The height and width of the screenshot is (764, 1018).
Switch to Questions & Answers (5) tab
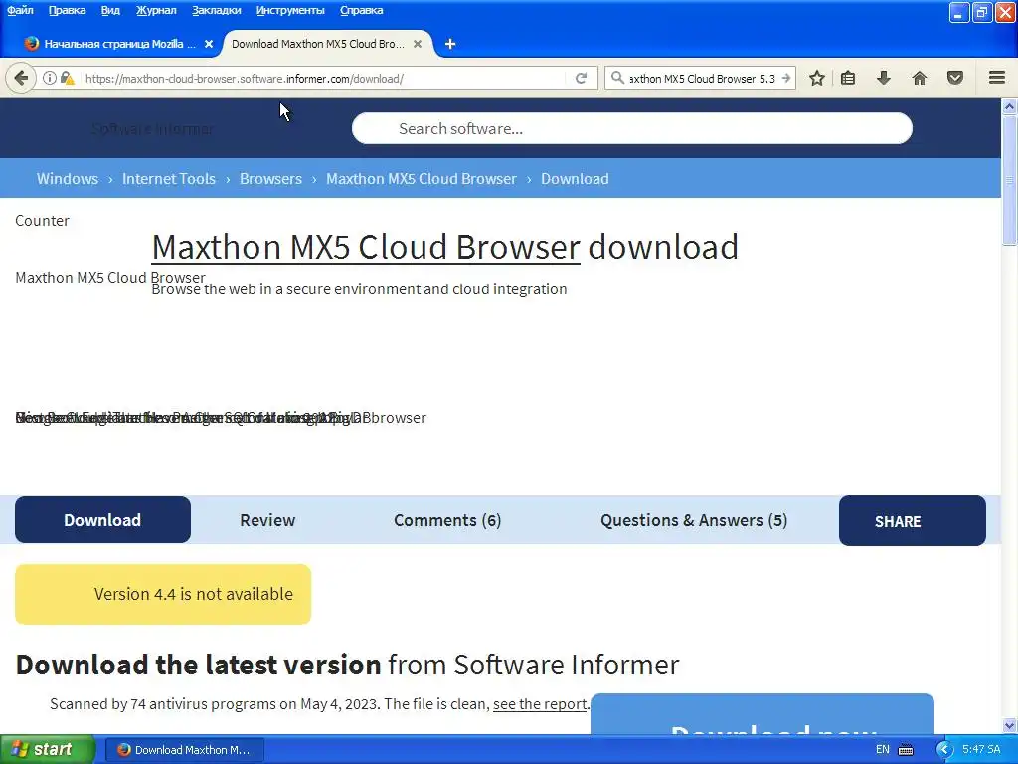[693, 520]
